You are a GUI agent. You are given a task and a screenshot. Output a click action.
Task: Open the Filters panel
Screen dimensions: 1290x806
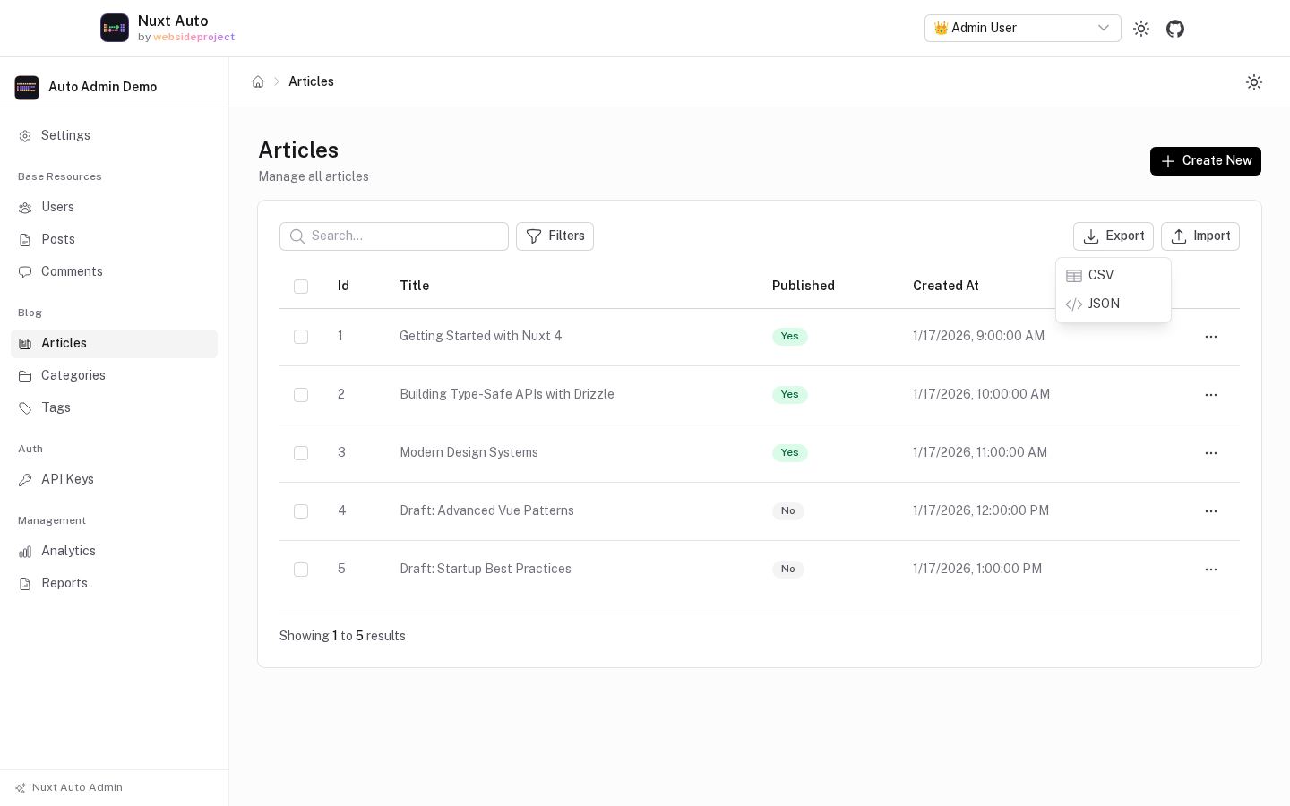coord(555,236)
